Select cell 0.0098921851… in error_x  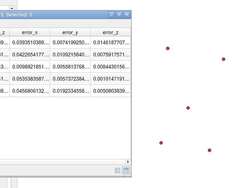point(30,67)
